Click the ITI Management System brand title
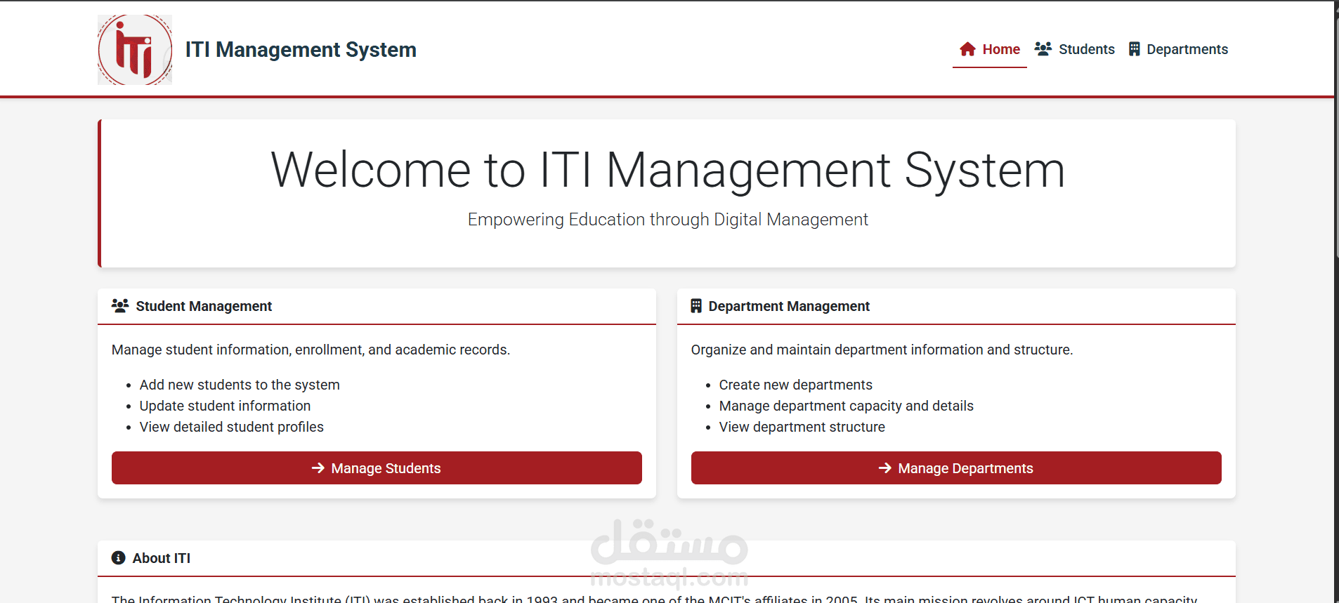The image size is (1339, 603). [x=301, y=50]
